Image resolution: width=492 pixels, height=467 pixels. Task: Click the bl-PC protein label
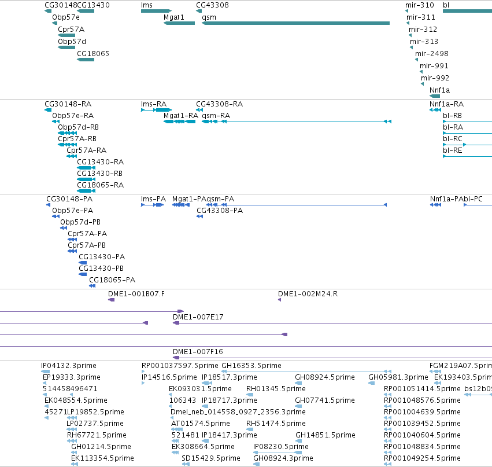point(473,199)
